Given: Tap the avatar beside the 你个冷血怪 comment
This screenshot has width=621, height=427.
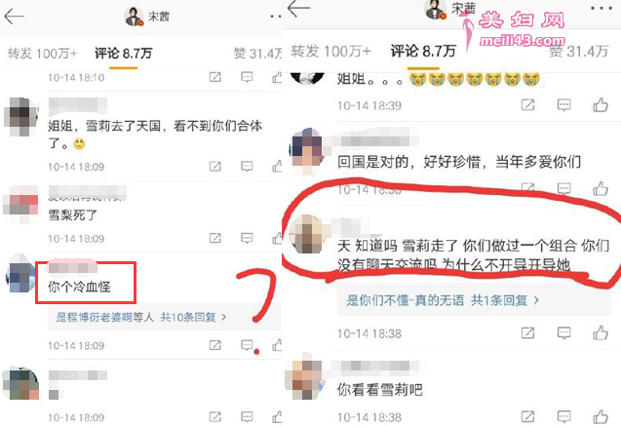Looking at the screenshot, I should point(19,275).
